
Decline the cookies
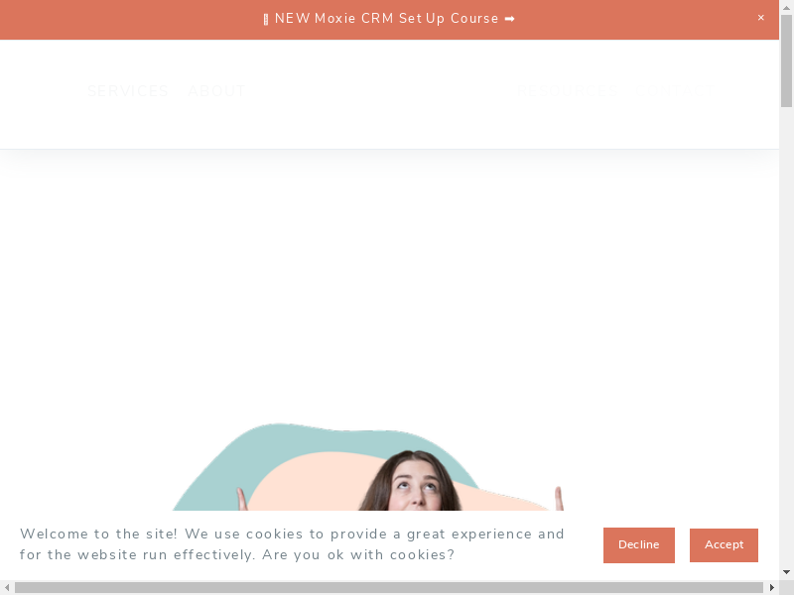coord(638,544)
